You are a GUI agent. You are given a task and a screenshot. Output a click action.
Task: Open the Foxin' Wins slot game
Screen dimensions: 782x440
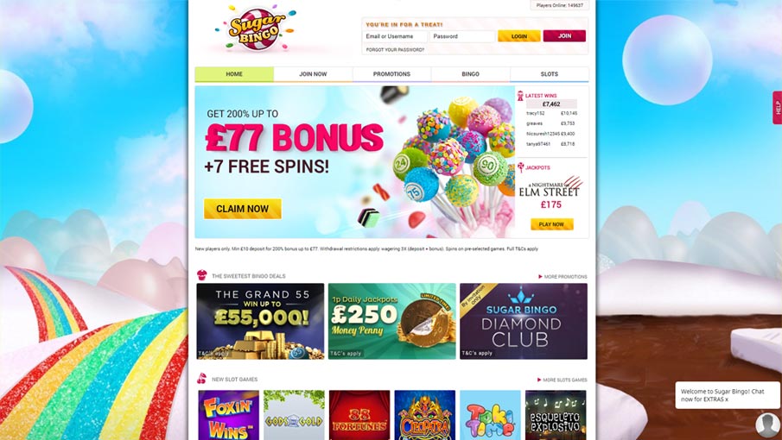[x=228, y=415]
